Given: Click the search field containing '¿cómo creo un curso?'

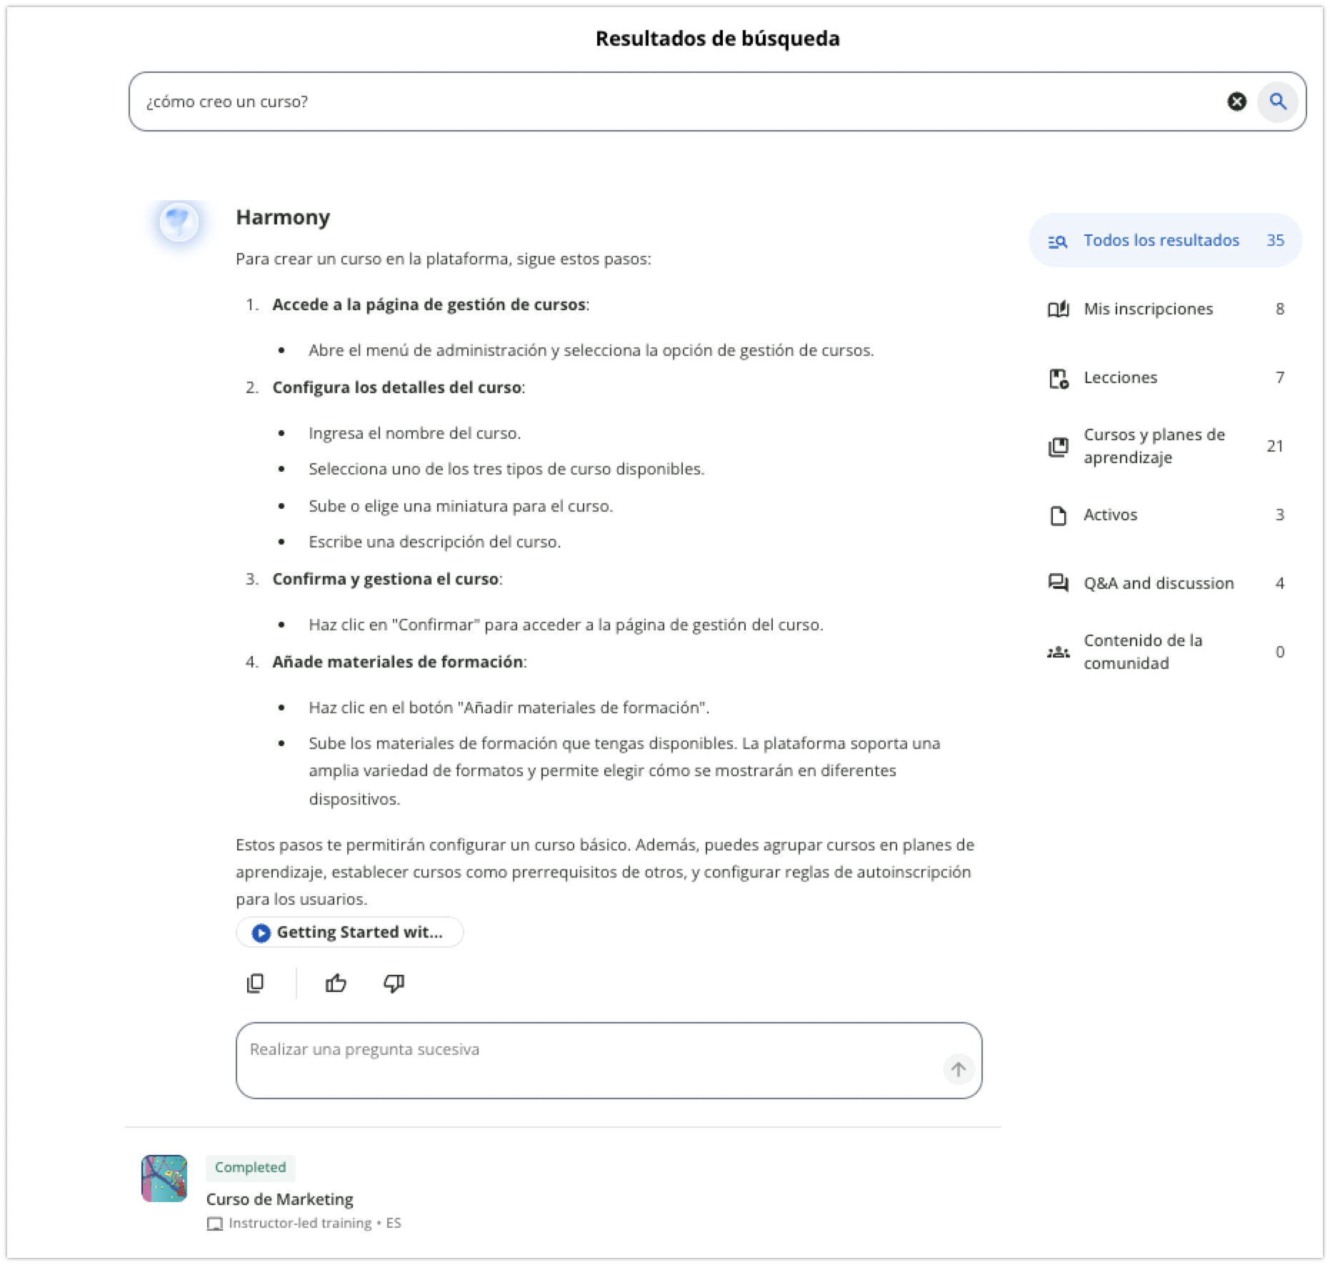Looking at the screenshot, I should click(x=717, y=101).
